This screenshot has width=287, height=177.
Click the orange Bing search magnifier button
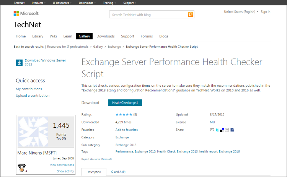click(191, 15)
